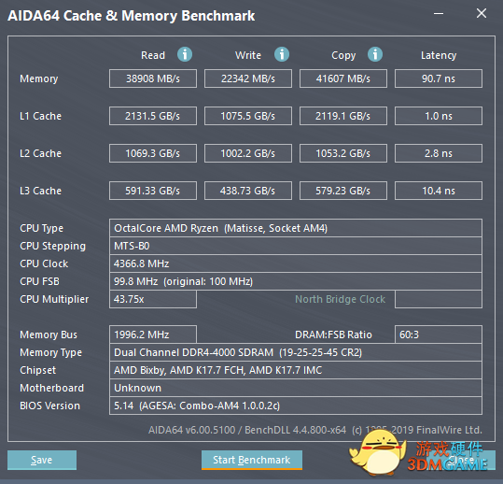Select the CPU Clock 4366.8 MHz field
Screen dimensions: 503x484
click(x=296, y=263)
